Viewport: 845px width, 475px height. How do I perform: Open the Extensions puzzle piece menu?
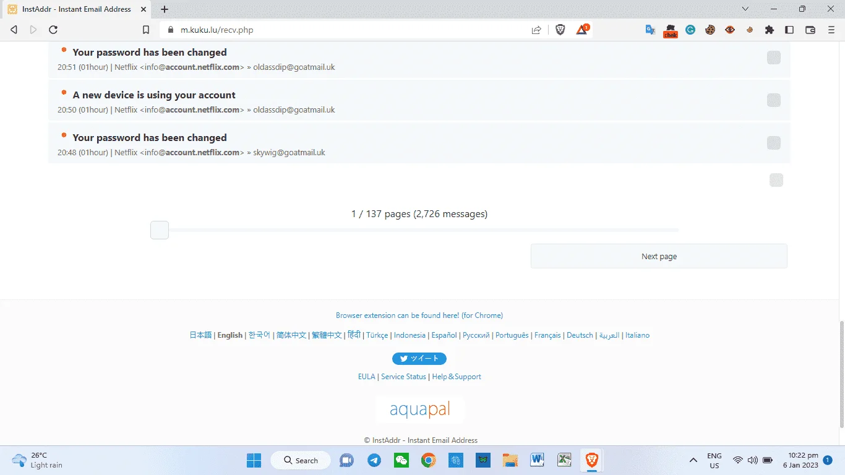(770, 30)
